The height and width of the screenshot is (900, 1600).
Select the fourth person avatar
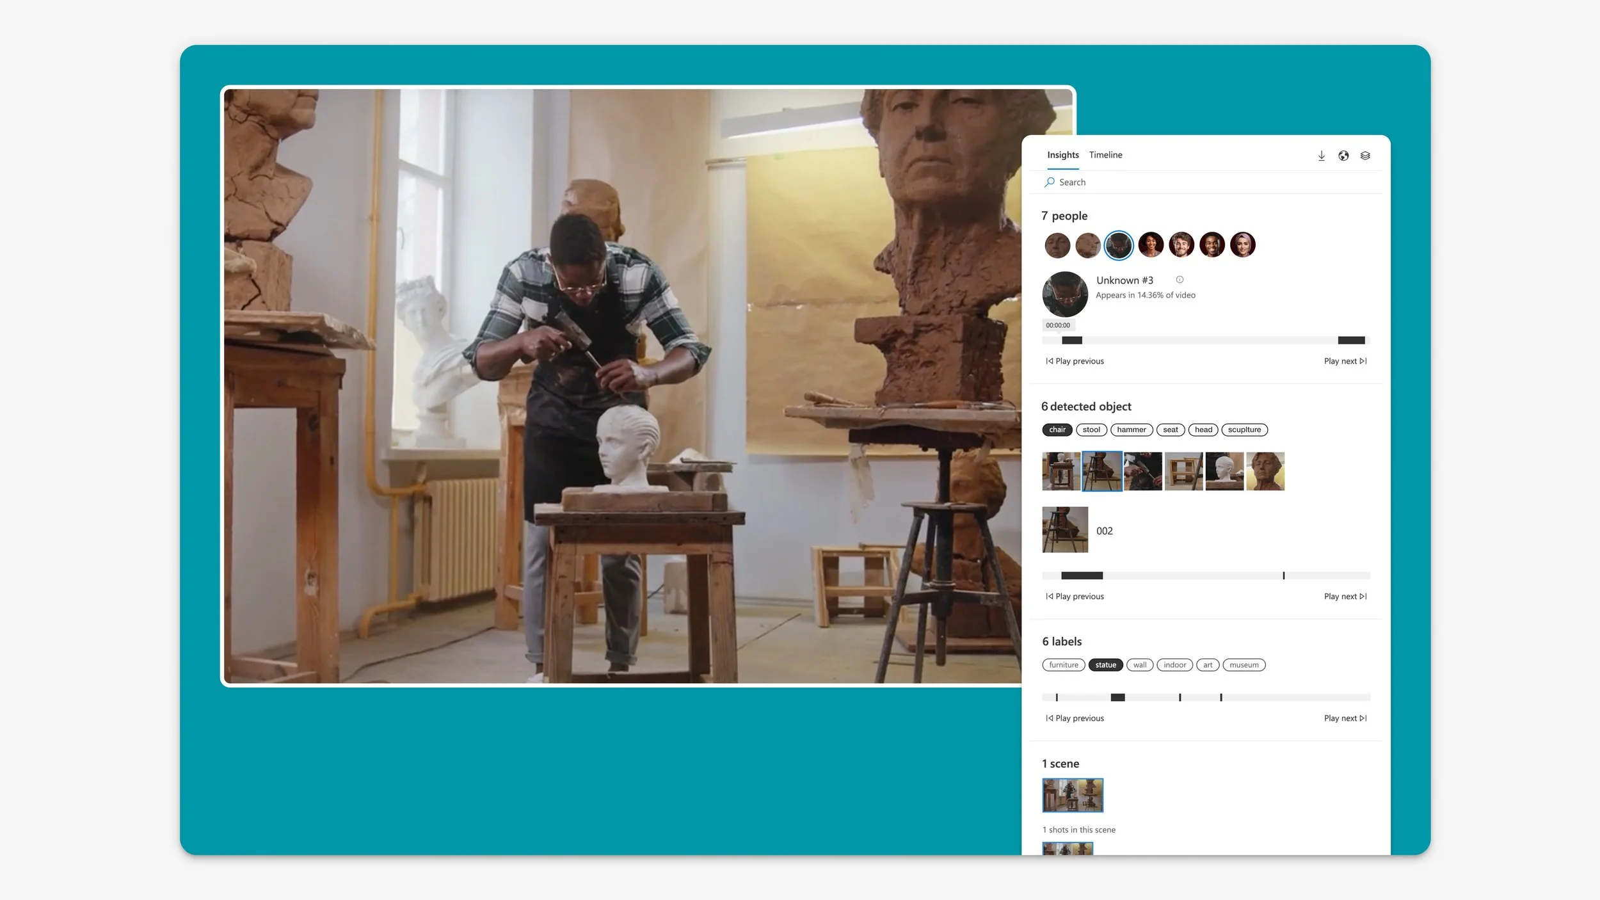coord(1150,245)
